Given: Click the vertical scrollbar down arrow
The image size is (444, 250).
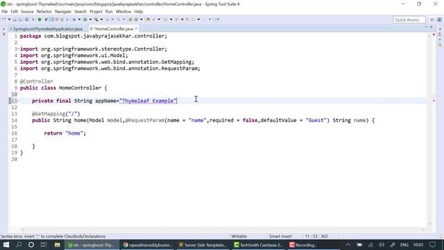Looking at the screenshot, I should (429, 224).
